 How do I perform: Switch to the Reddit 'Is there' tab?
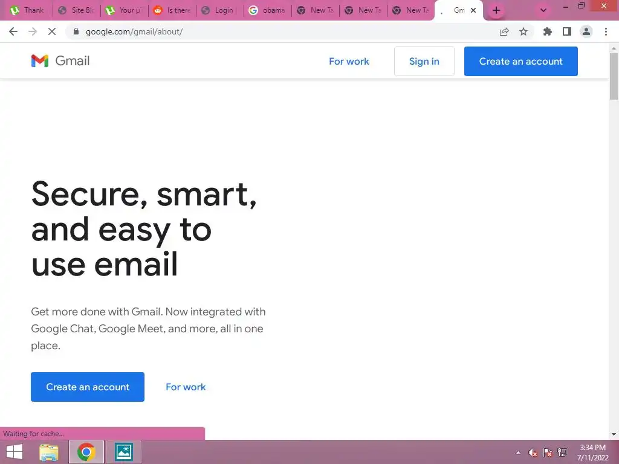pos(172,10)
